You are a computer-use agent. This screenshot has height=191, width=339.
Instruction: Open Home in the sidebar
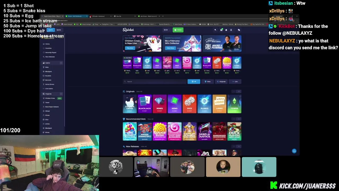[x=47, y=44]
